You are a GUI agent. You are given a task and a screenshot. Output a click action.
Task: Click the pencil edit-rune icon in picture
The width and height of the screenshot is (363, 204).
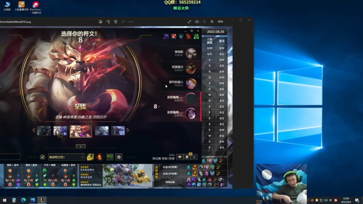pos(42,157)
